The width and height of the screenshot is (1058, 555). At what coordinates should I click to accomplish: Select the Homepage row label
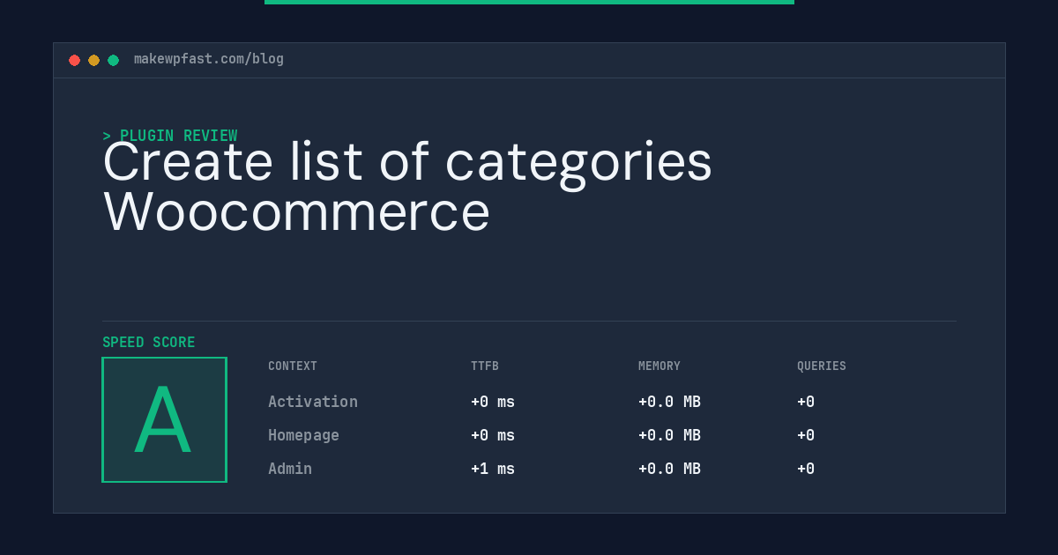click(303, 435)
